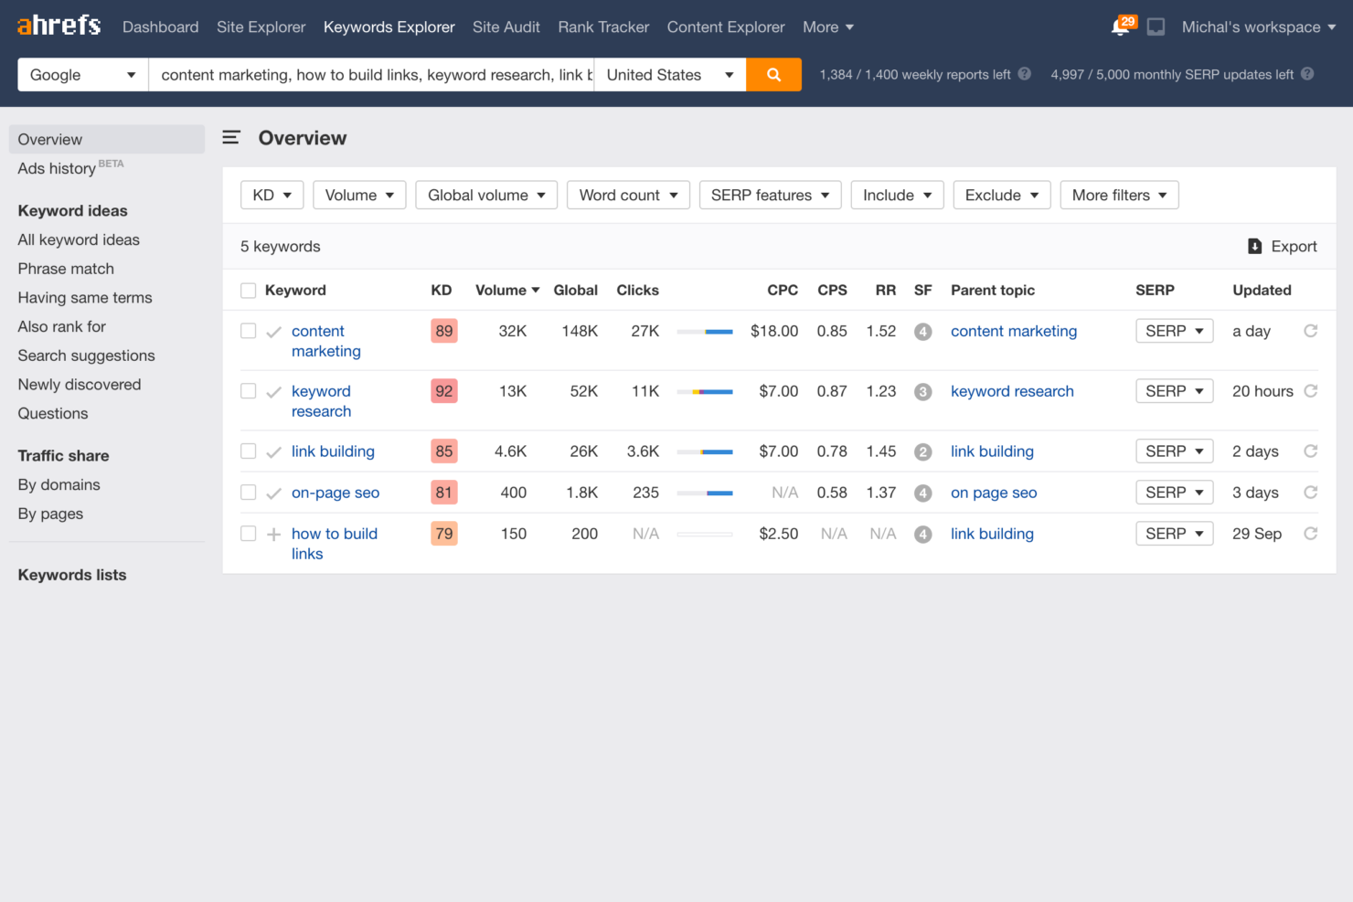Click the help icon beside weekly reports left

pos(1025,74)
